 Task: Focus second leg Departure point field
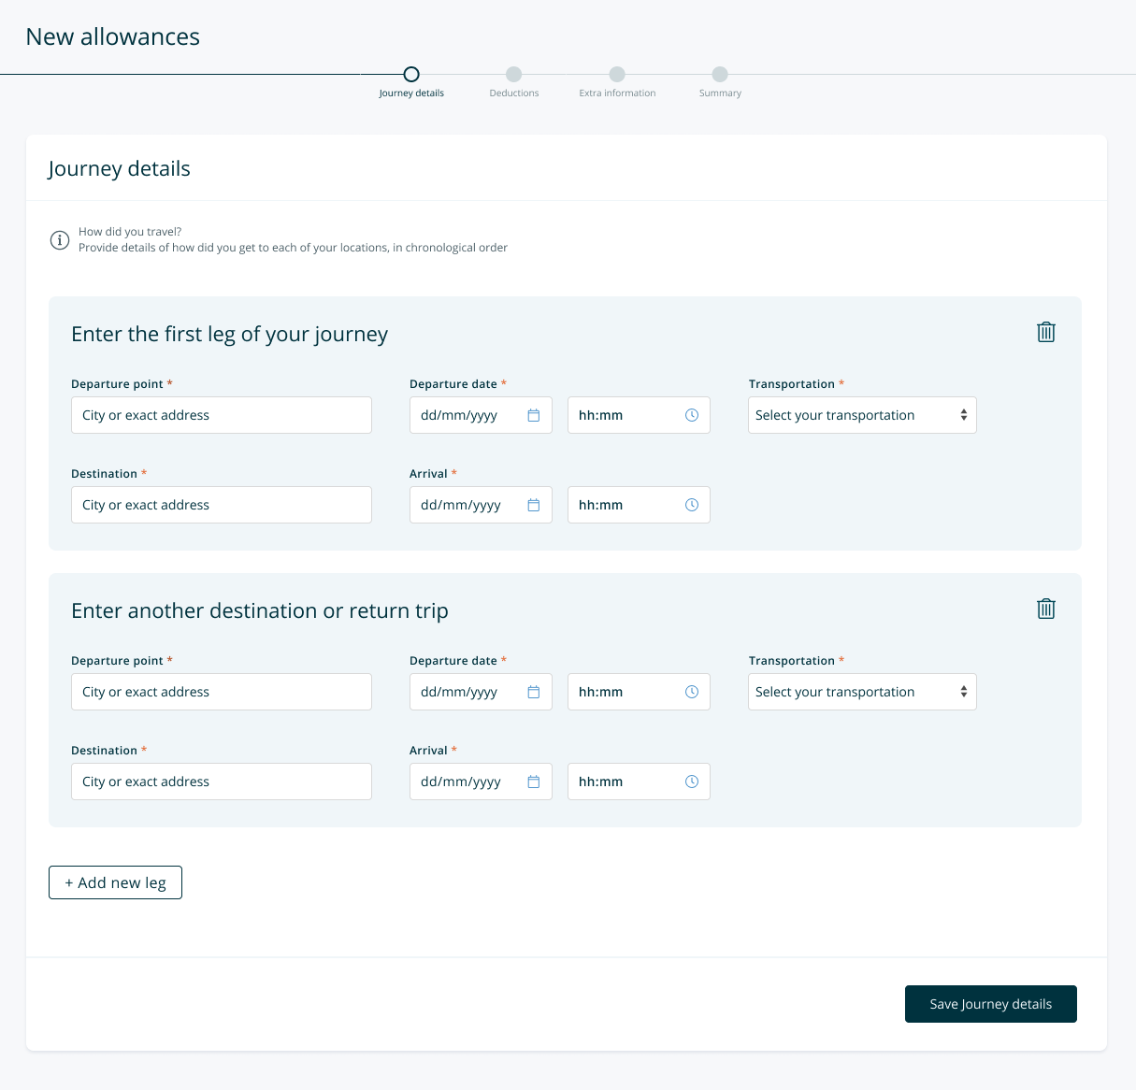click(x=221, y=692)
